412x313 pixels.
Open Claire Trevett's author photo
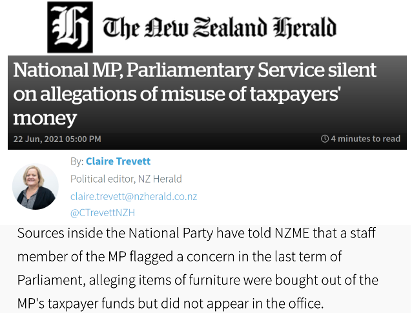click(x=36, y=186)
